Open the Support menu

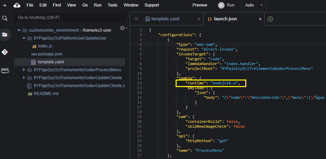[x=152, y=5]
